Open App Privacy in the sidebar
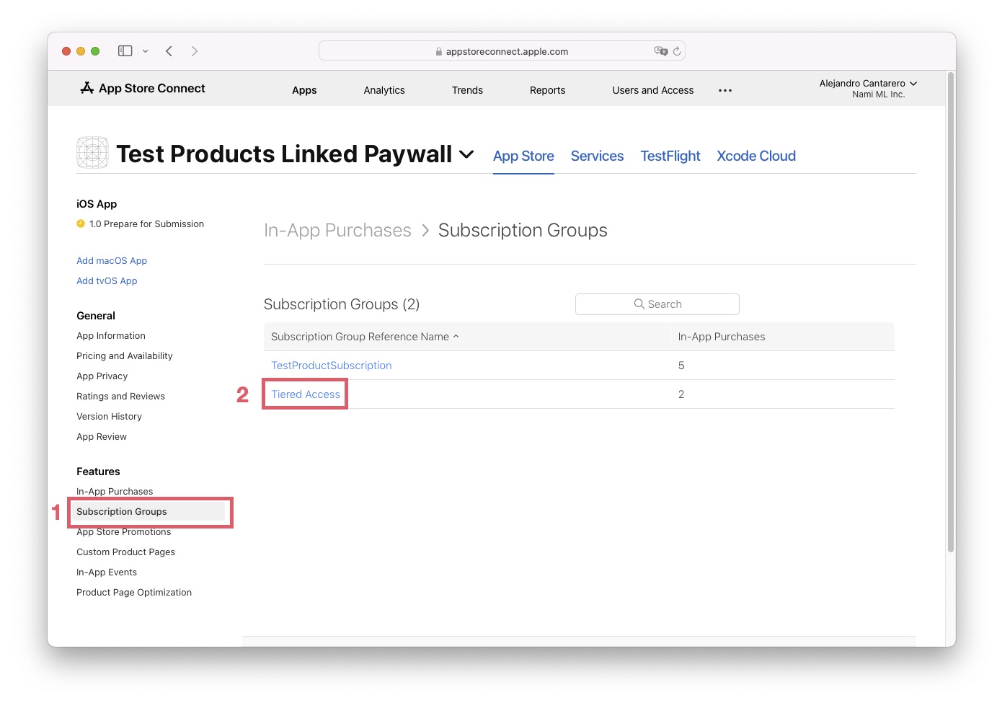This screenshot has height=721, width=997. [x=102, y=376]
